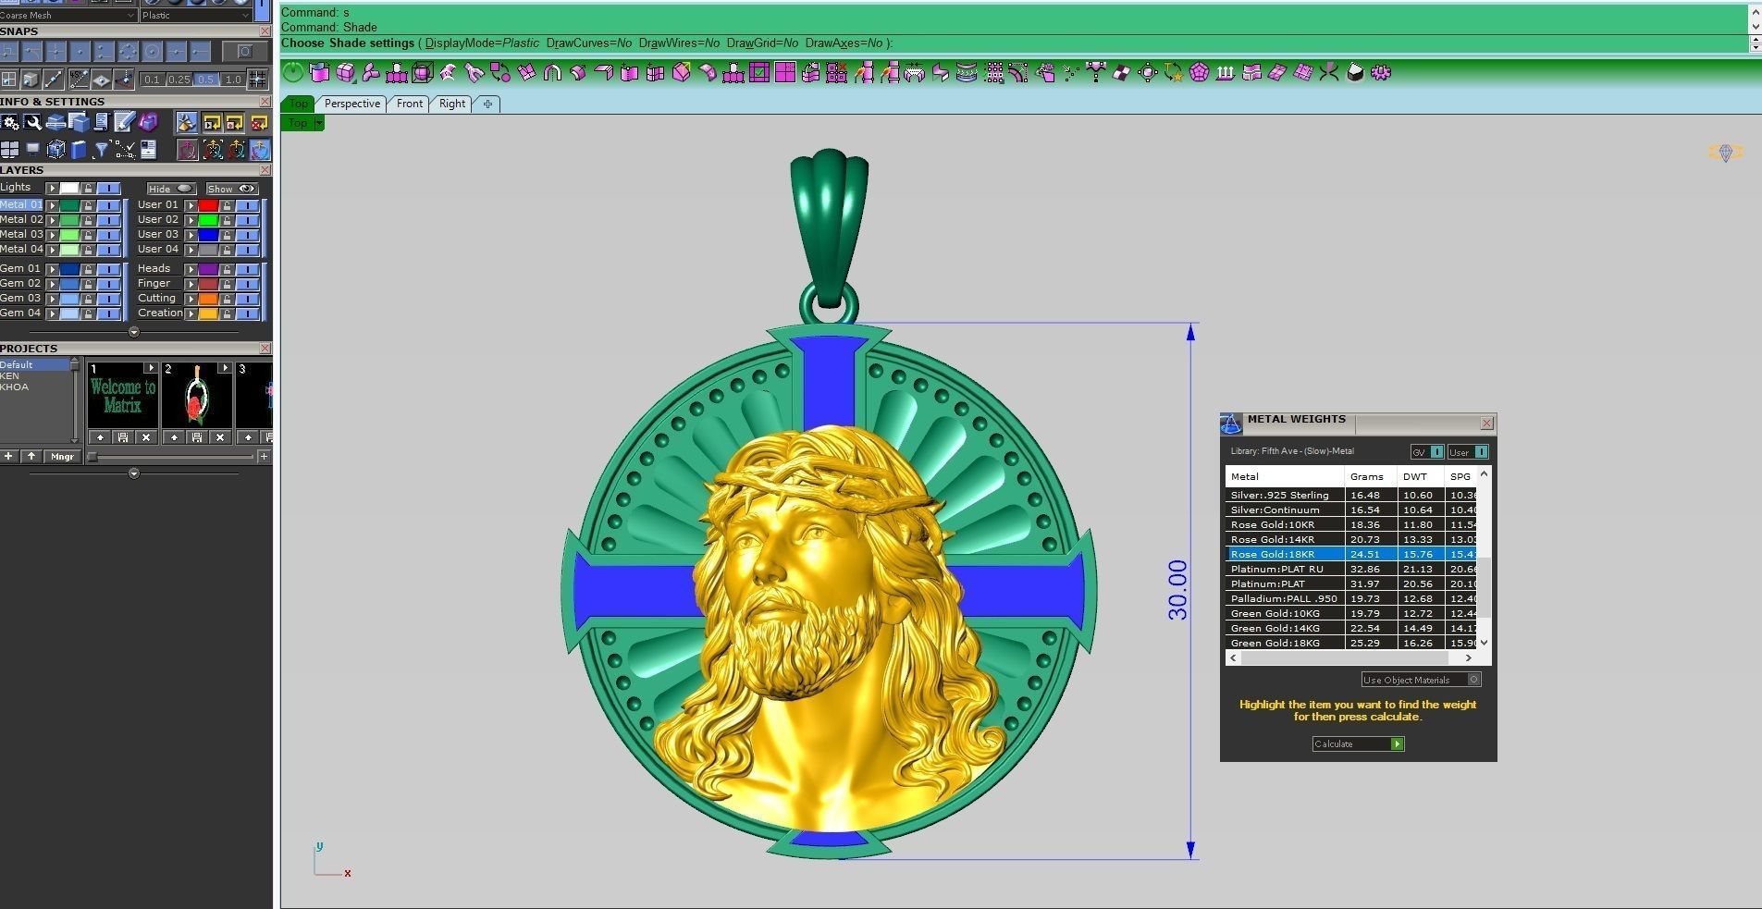Click the rotate-with-star icon in toolbar

[1174, 72]
